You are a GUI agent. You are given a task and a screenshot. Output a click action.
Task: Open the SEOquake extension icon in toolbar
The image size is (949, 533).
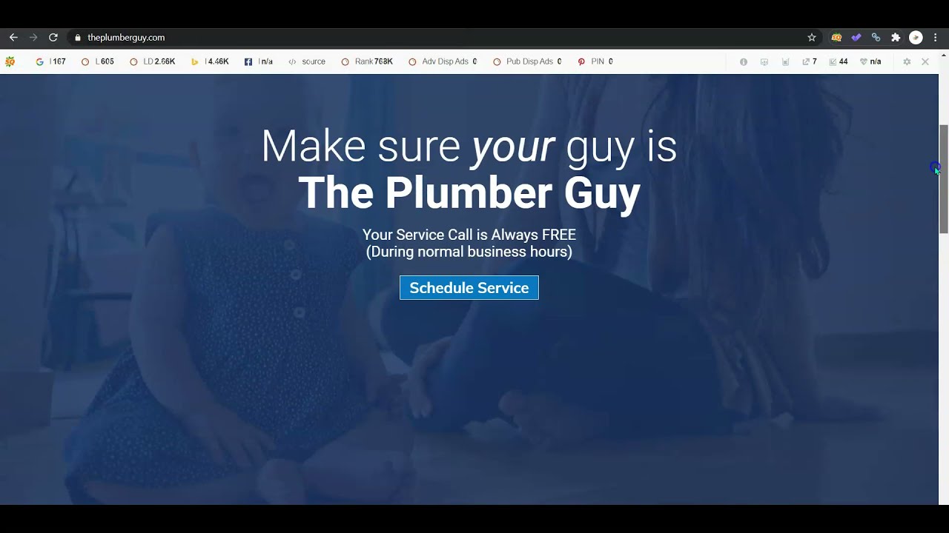click(836, 37)
